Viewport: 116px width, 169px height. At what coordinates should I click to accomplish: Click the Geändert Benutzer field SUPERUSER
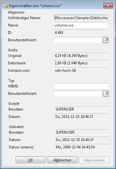coord(82,132)
